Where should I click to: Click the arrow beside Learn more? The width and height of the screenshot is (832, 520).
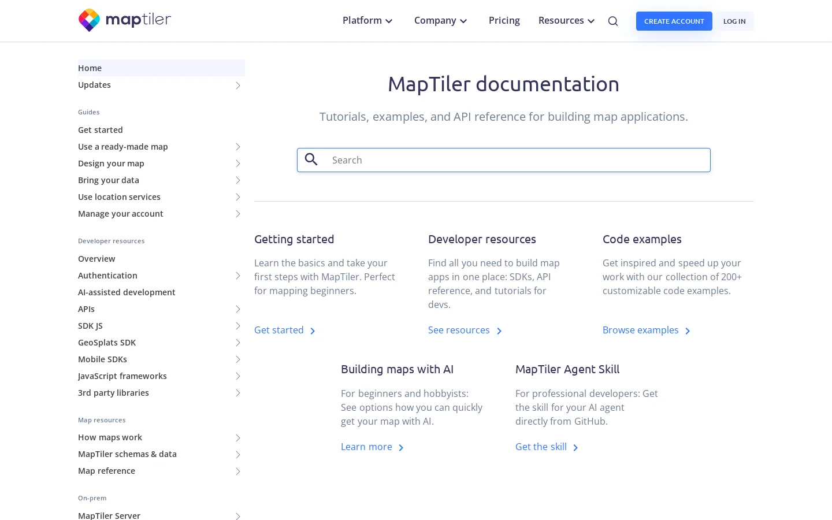pyautogui.click(x=401, y=448)
